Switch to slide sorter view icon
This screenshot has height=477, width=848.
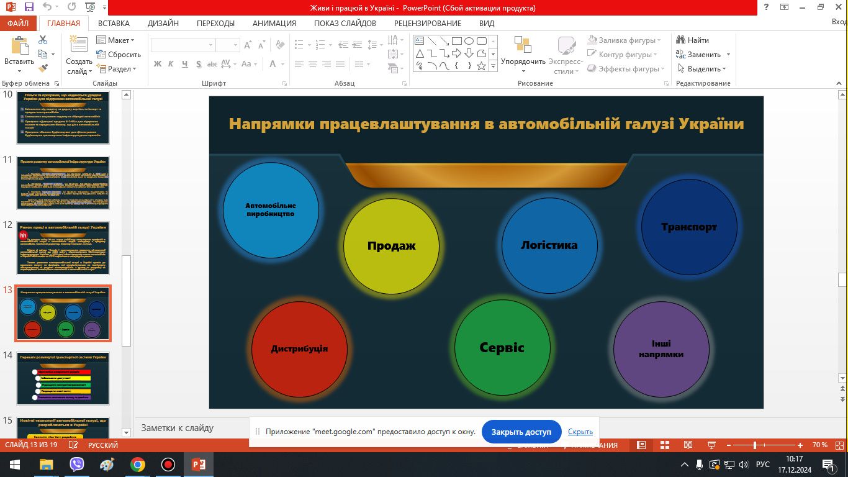pyautogui.click(x=665, y=445)
